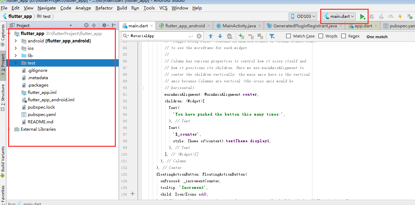Open the Build menu
This screenshot has height=205, width=415.
click(x=122, y=8)
